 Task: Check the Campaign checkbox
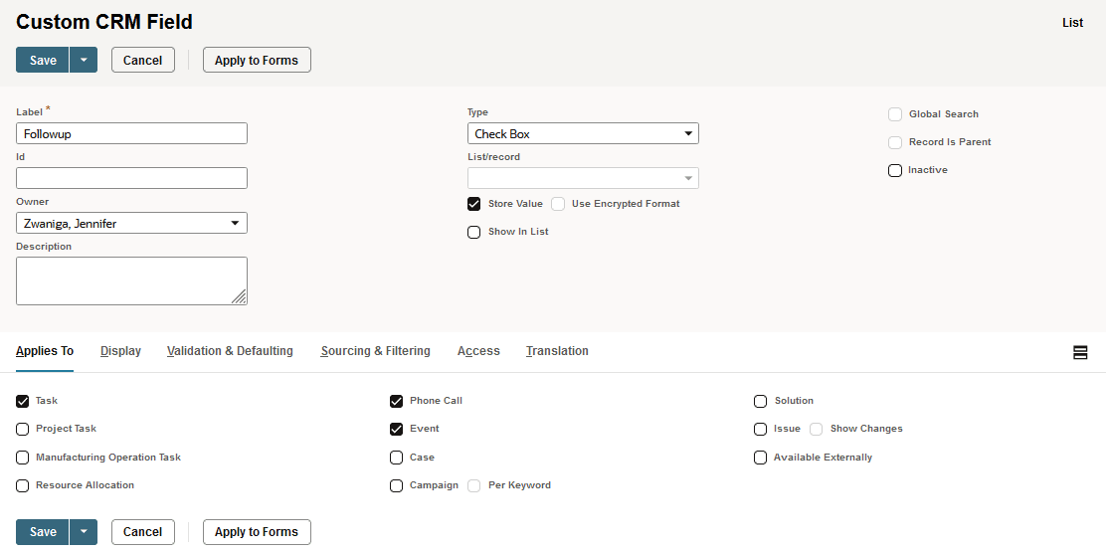click(x=397, y=485)
